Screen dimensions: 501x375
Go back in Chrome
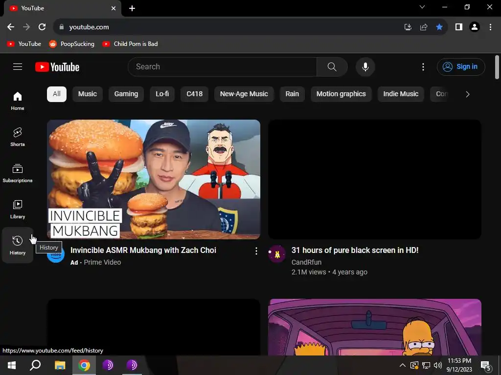coord(11,27)
